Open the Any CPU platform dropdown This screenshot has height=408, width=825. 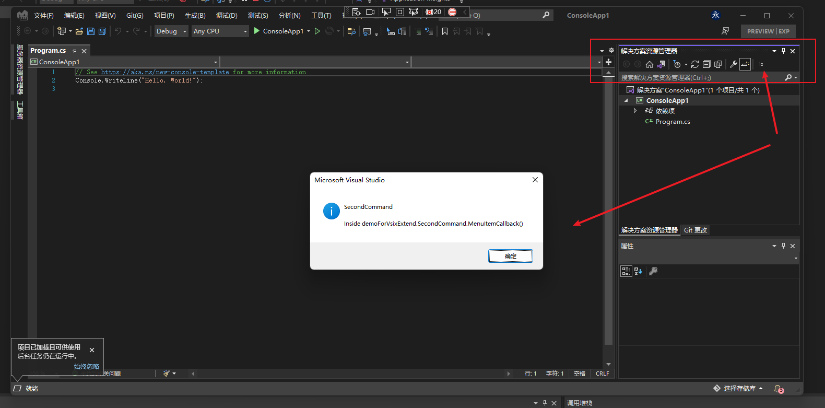[x=220, y=31]
